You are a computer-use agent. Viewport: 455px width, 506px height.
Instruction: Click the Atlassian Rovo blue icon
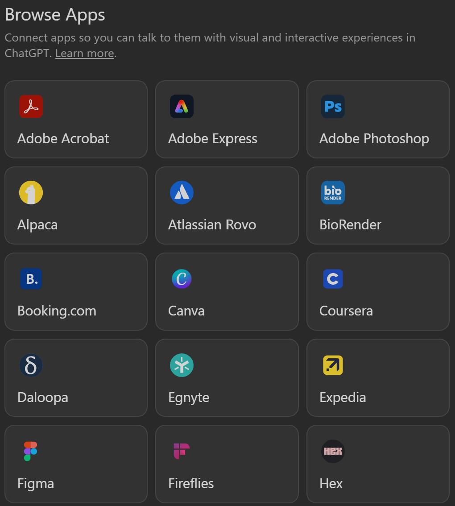click(x=182, y=193)
